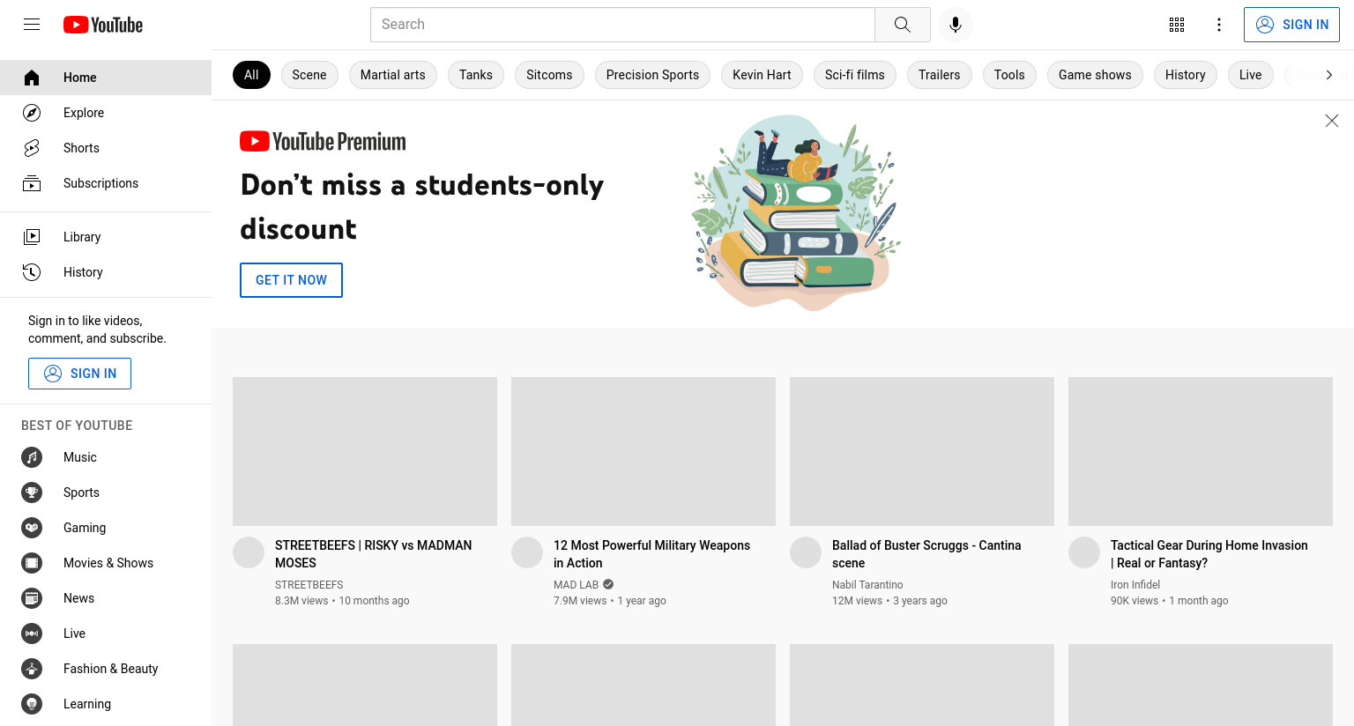Open video title 'Ballad of Buster Scruggs - Cantina scene'
Viewport: 1354px width, 726px height.
pos(926,554)
